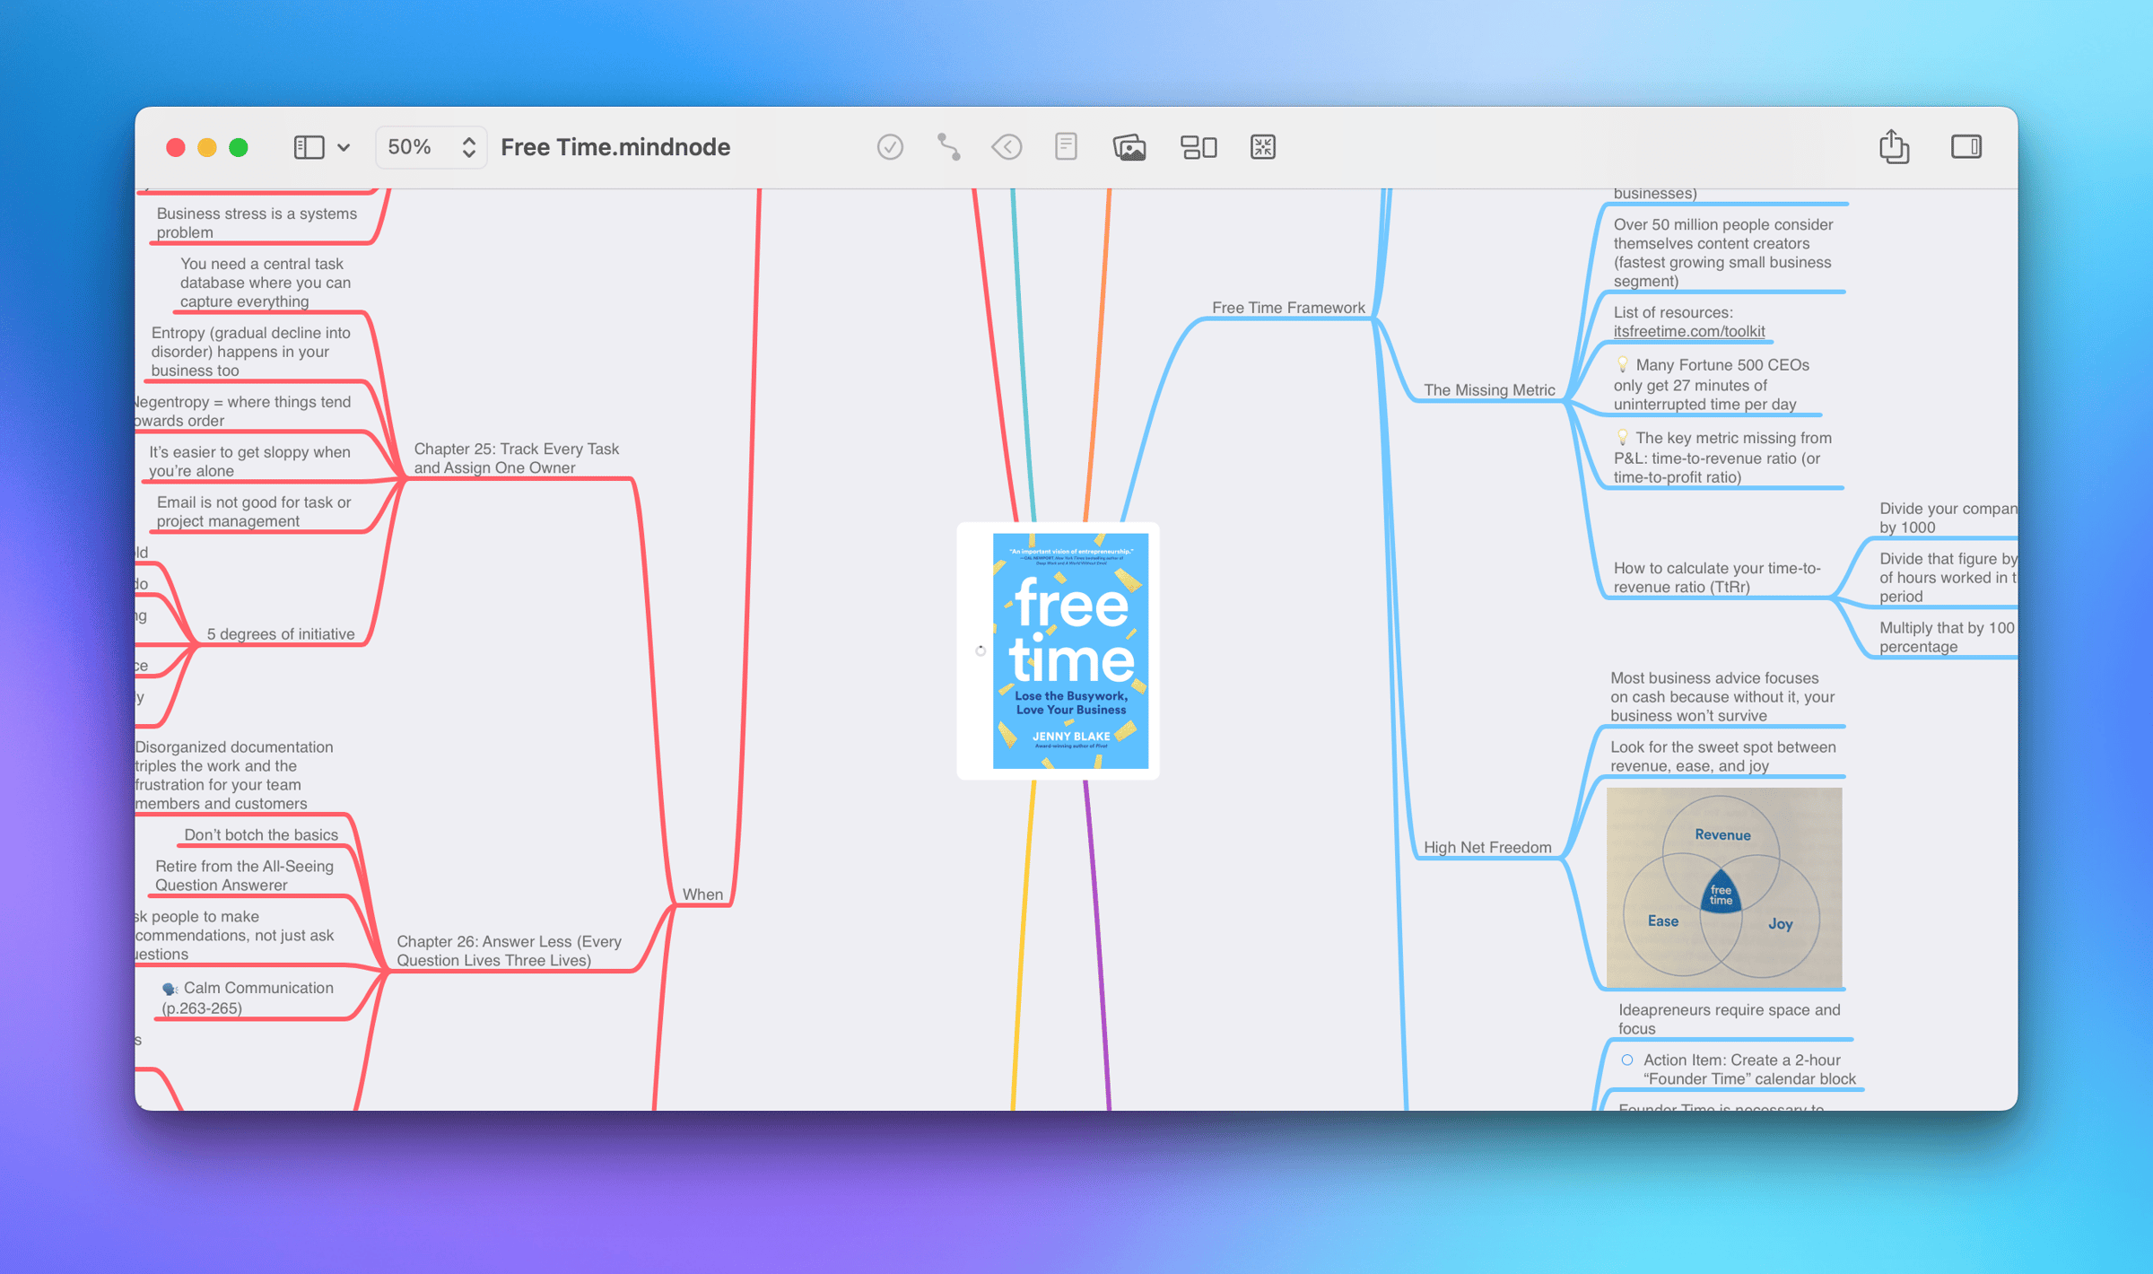2153x1274 pixels.
Task: Click the lightbulb emoji on Fortune 500 node
Action: (1622, 364)
